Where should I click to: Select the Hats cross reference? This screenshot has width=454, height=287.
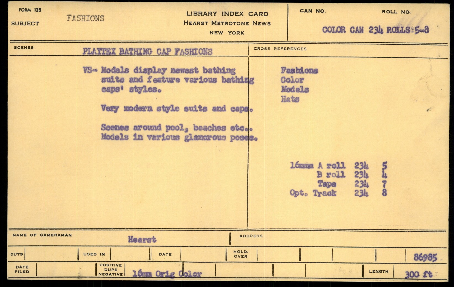point(290,99)
